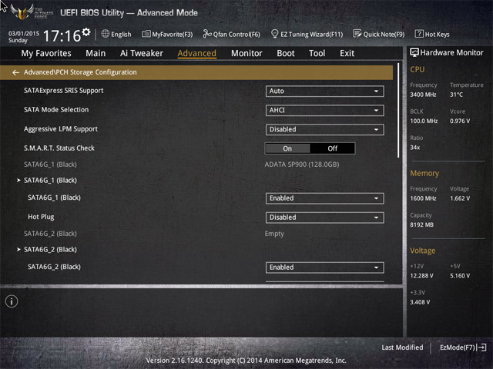
Task: Click the S.M.A.R.T. Status Check label
Action: click(59, 148)
